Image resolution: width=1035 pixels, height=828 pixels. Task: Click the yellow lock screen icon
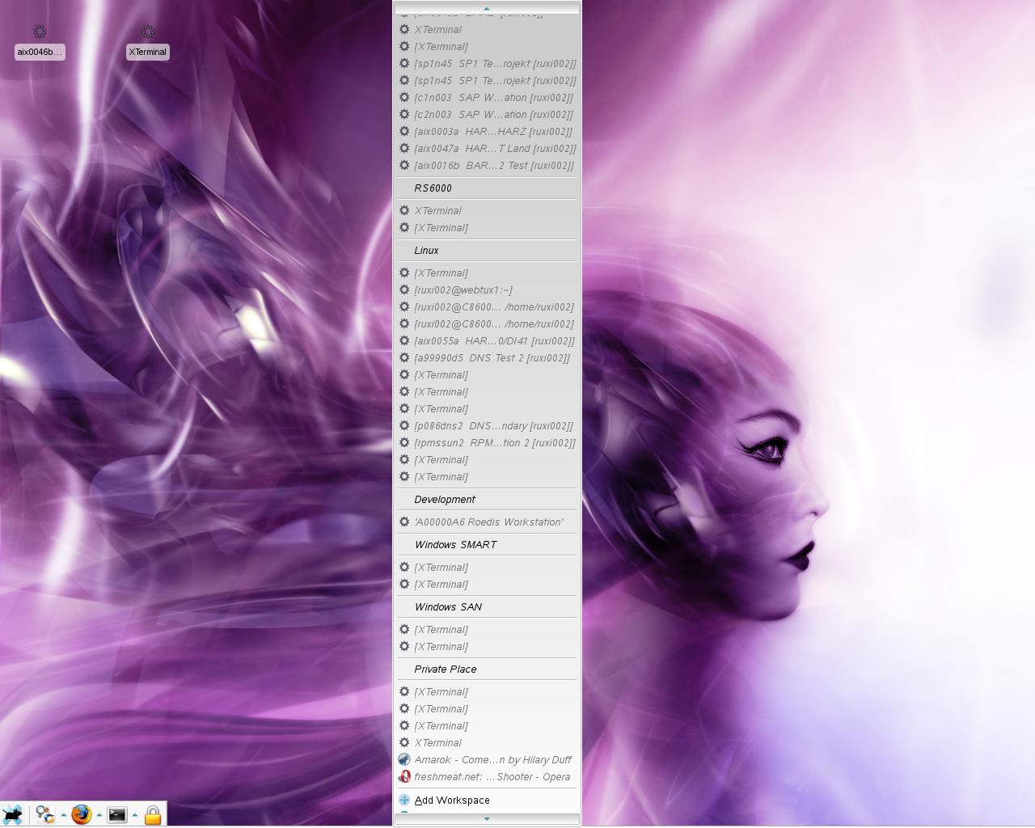tap(153, 814)
